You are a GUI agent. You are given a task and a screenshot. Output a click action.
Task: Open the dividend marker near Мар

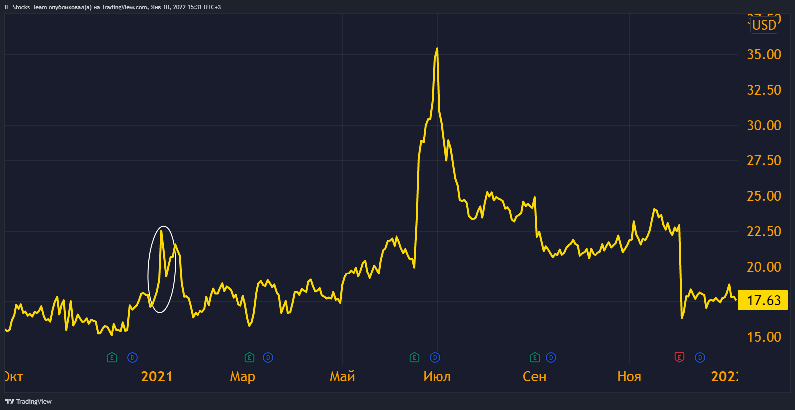[268, 357]
